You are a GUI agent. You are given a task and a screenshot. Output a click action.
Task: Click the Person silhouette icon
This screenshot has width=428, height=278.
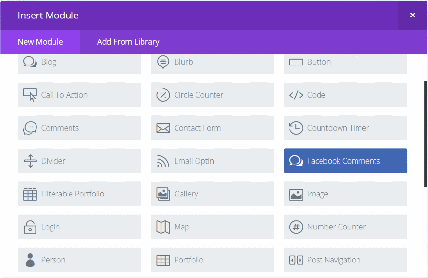(x=30, y=260)
